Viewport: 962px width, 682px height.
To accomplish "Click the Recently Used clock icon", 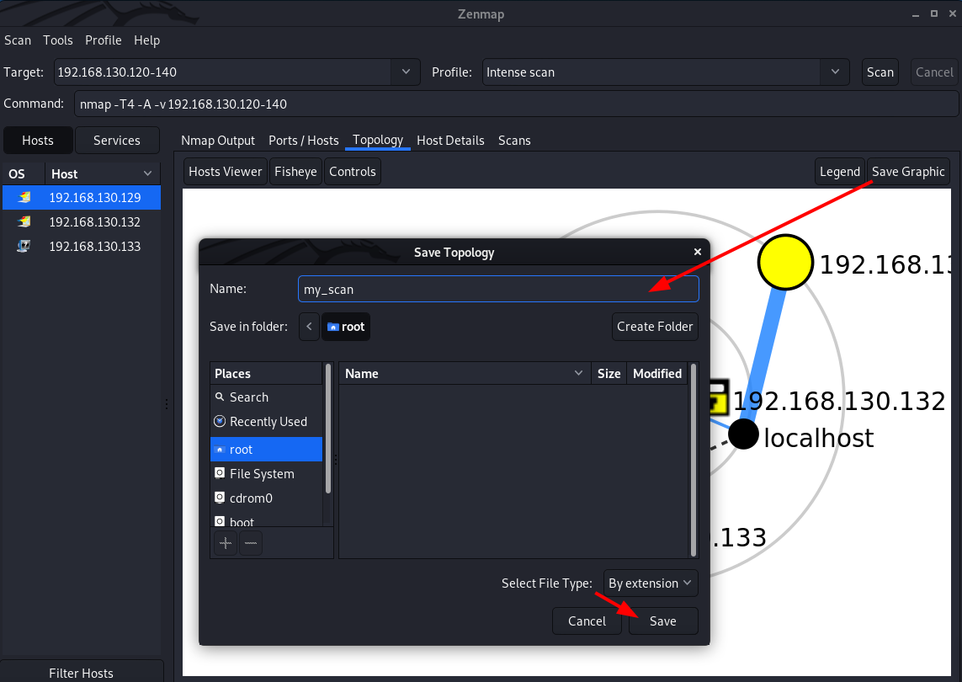I will [220, 421].
